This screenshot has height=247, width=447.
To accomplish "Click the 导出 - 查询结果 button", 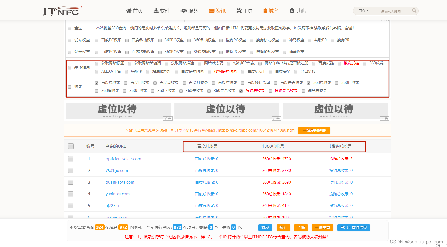I will [x=354, y=228].
